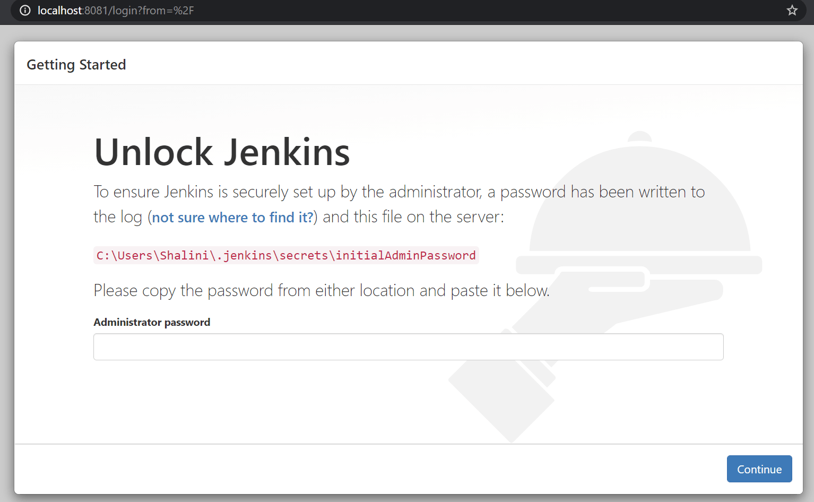Click the 'Please copy the password' instruction text

[321, 290]
